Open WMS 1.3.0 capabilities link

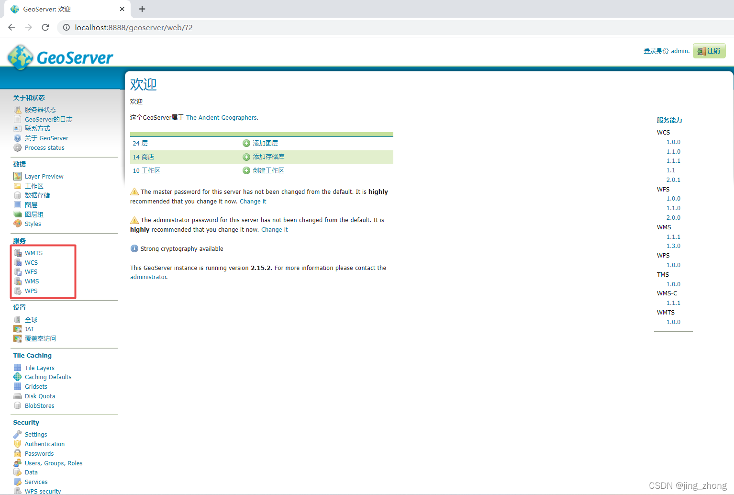[673, 246]
